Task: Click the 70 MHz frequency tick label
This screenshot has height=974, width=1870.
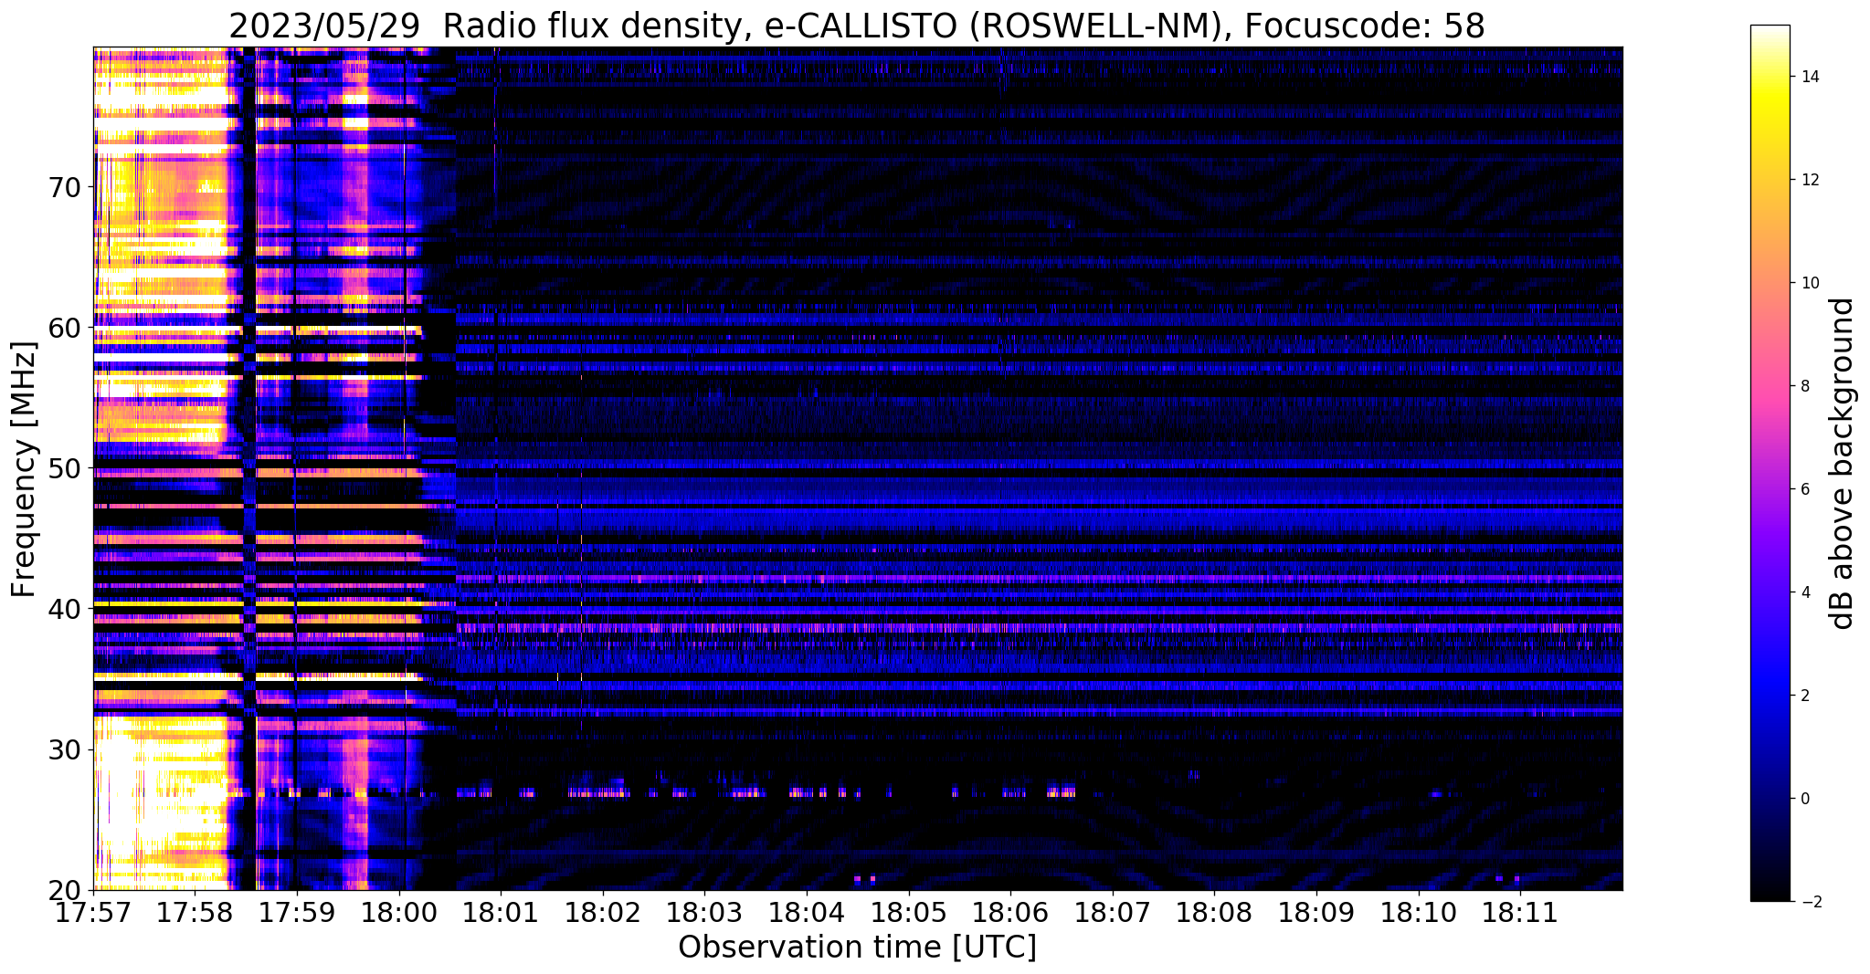Action: [63, 187]
